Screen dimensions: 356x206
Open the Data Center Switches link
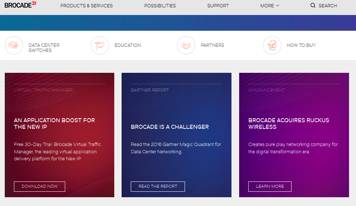[x=44, y=48]
